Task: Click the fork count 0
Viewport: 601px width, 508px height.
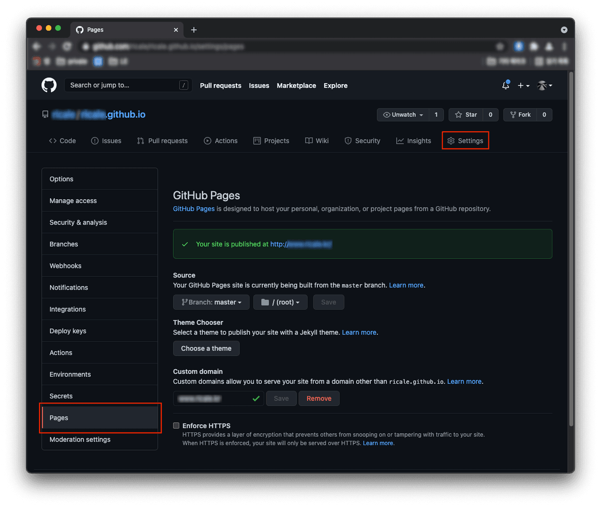Action: (x=544, y=115)
